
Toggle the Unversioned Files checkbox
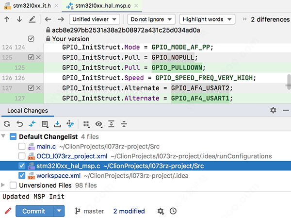point(13,185)
